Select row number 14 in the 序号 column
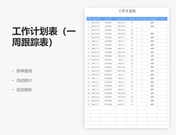The width and height of the screenshot is (176, 135). point(88,71)
